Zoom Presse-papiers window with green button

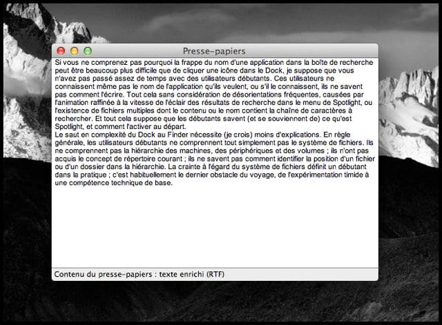click(x=88, y=51)
